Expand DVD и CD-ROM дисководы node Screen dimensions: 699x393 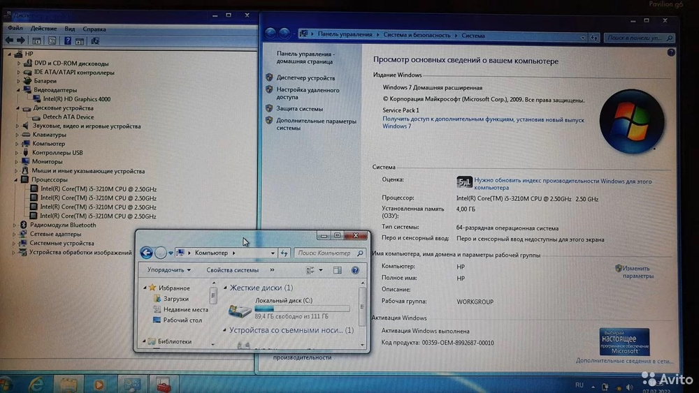[19, 64]
